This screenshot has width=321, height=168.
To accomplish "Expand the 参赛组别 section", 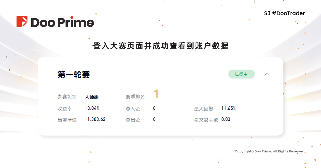I will click(67, 97).
